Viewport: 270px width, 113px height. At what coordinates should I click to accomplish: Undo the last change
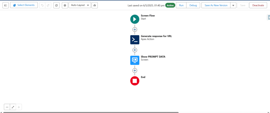pos(42,5)
